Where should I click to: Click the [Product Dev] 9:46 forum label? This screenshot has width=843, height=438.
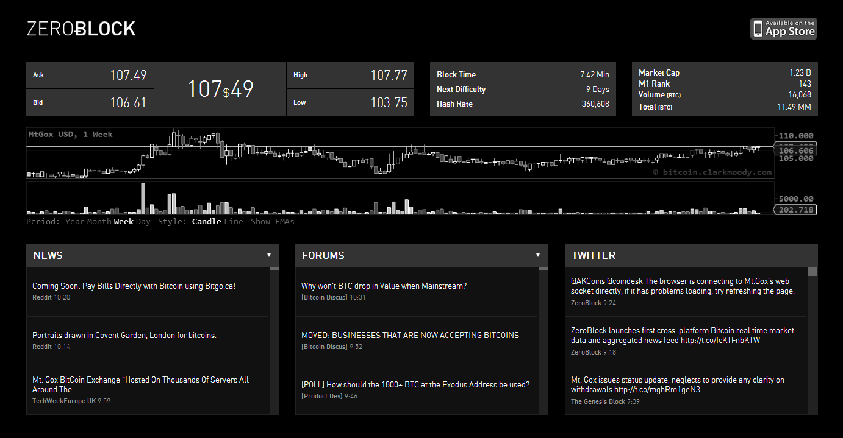[x=329, y=396]
